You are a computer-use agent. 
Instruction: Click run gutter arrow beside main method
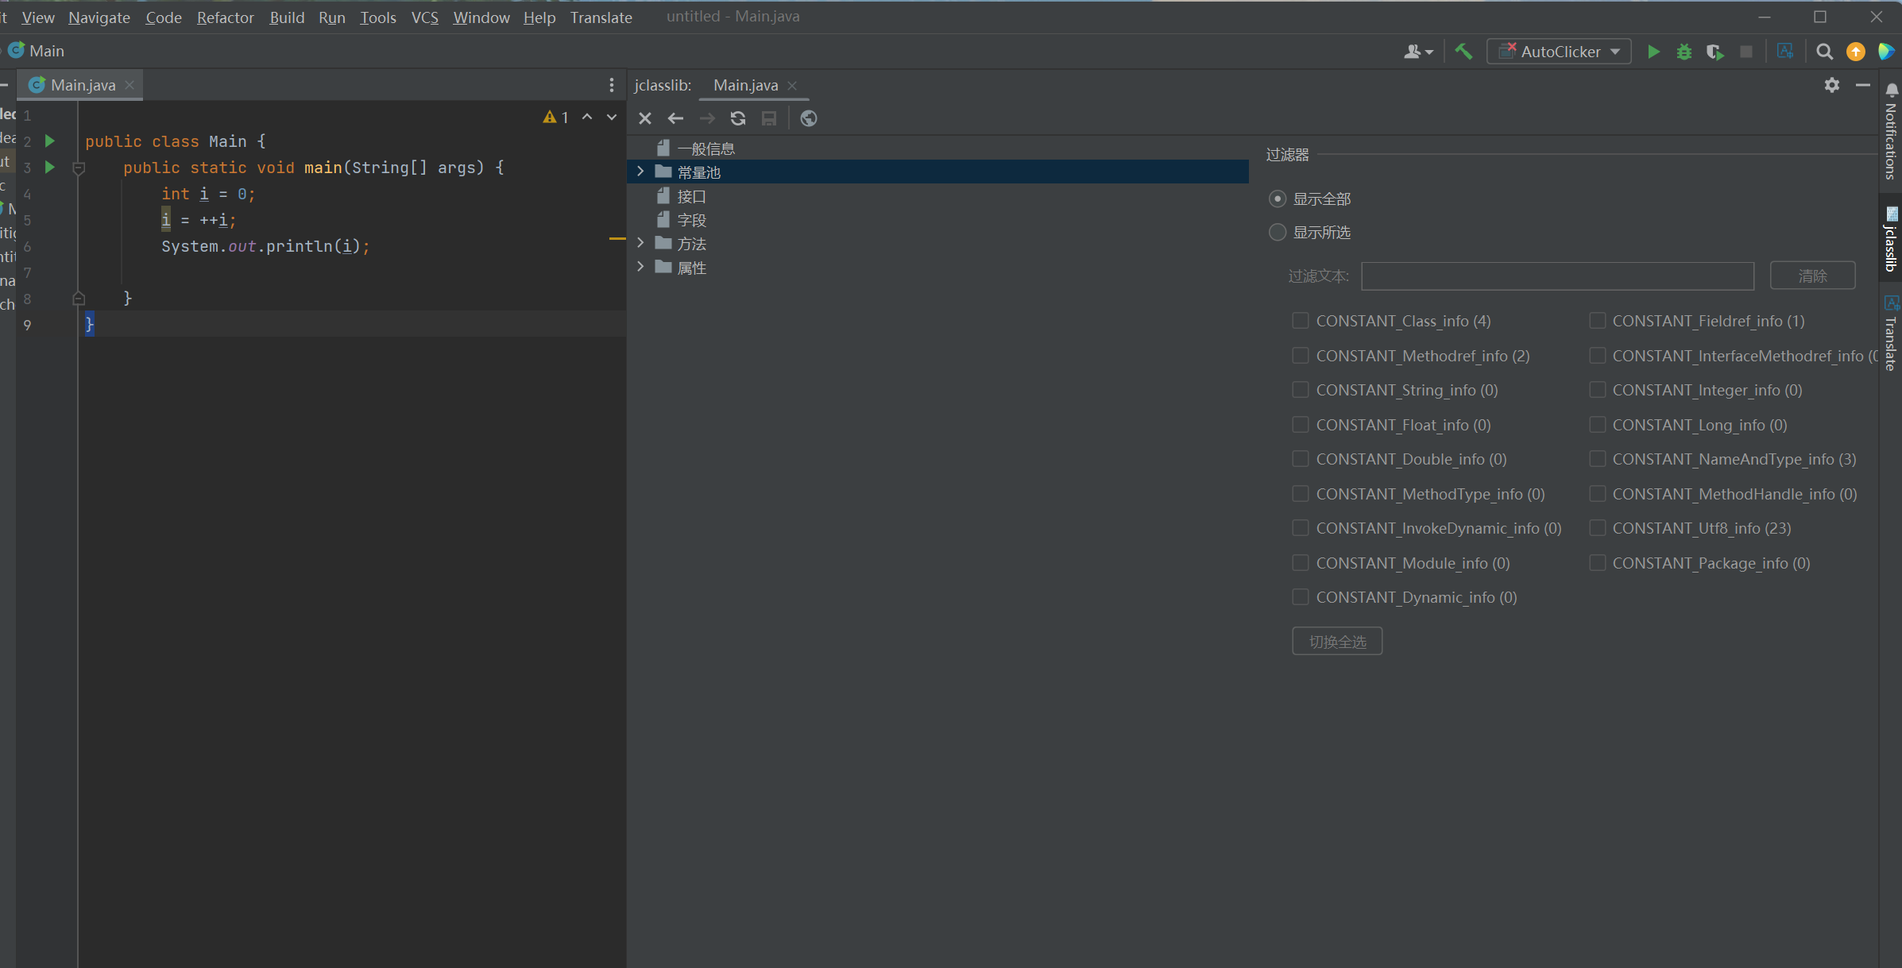(50, 168)
